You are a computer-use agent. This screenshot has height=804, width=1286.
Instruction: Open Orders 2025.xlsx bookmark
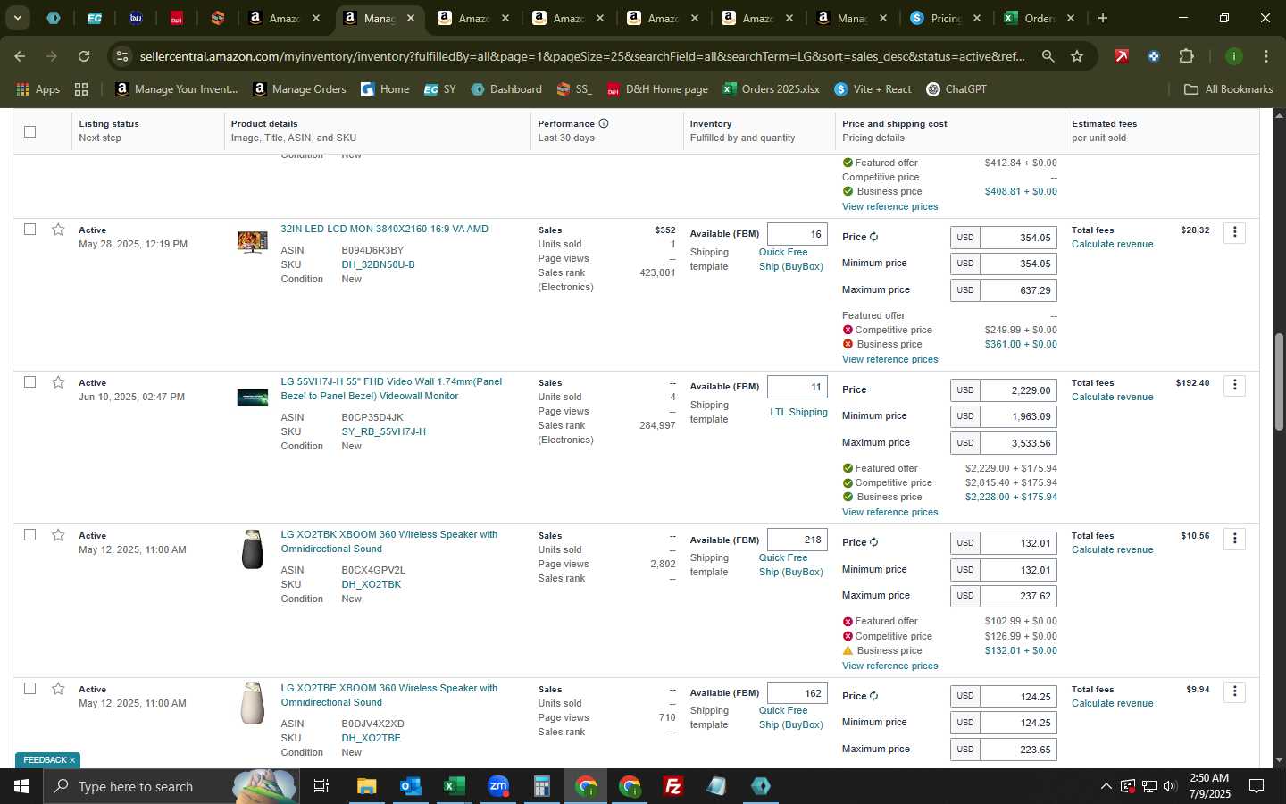tap(772, 89)
